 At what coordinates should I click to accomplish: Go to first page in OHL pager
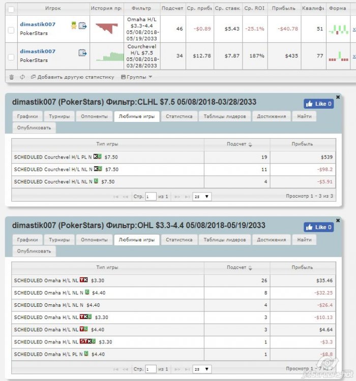point(115,369)
